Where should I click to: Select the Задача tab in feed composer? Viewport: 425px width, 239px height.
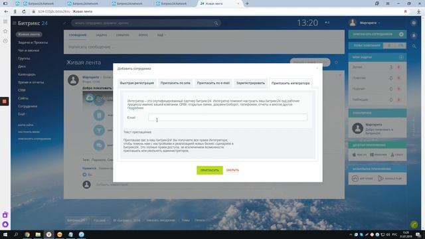click(101, 35)
